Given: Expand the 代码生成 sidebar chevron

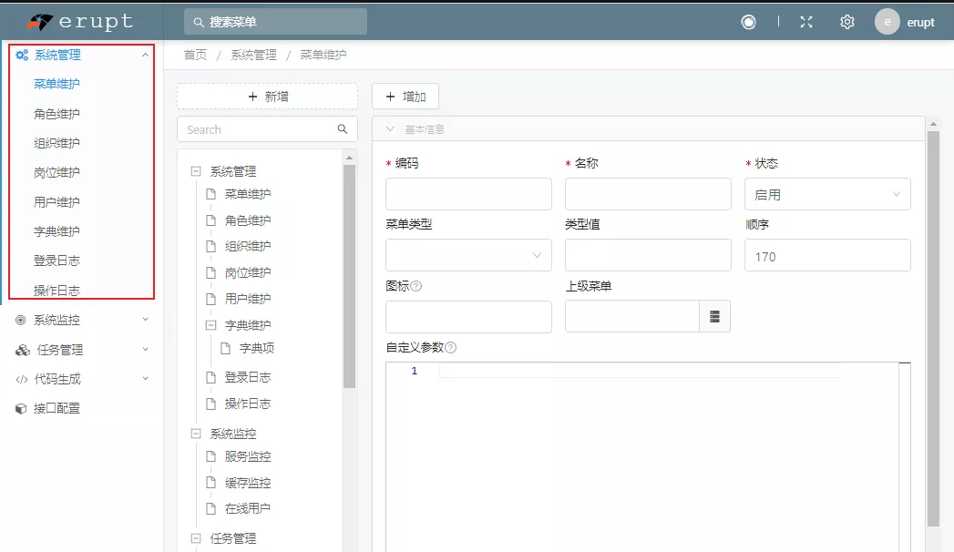Looking at the screenshot, I should (145, 378).
